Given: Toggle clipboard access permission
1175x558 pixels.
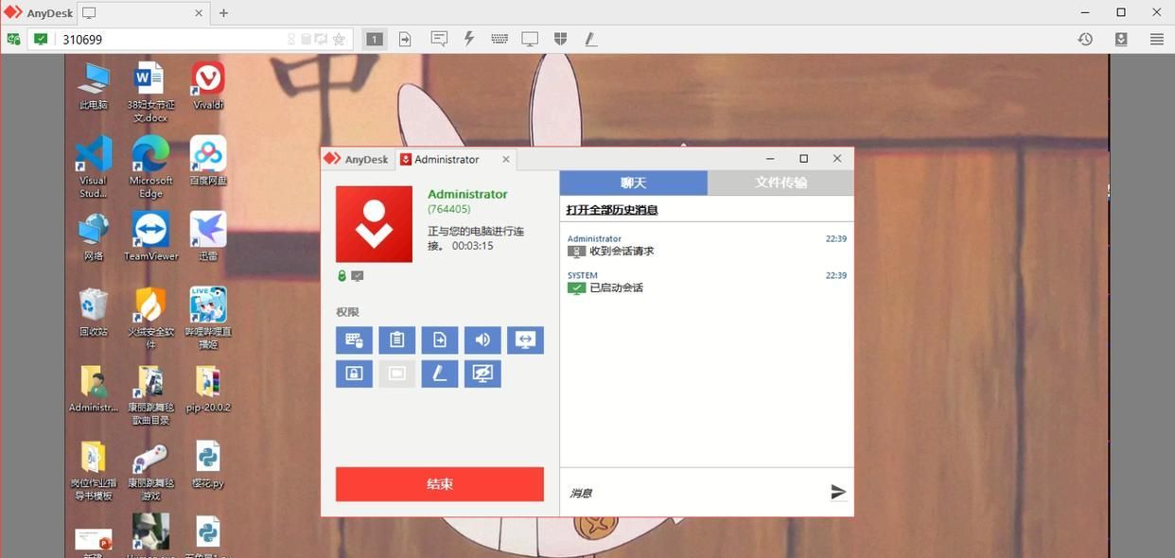Looking at the screenshot, I should 397,340.
